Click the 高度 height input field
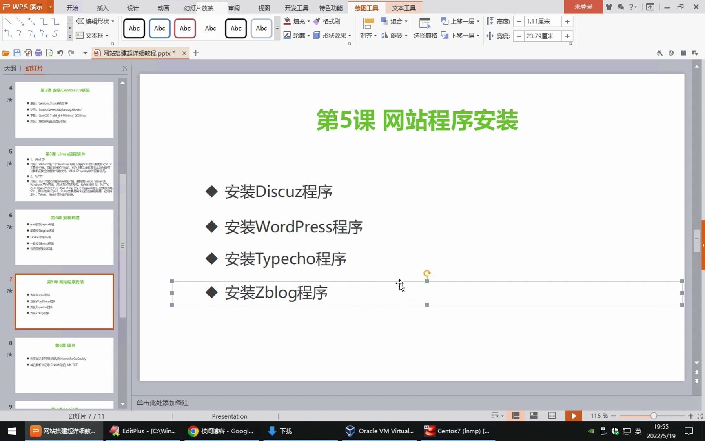The height and width of the screenshot is (441, 705). tap(543, 21)
